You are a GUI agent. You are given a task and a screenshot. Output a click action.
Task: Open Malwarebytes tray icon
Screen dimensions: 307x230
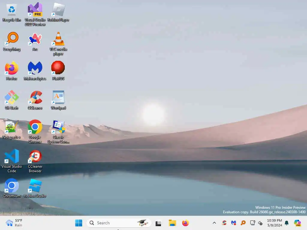(x=234, y=223)
